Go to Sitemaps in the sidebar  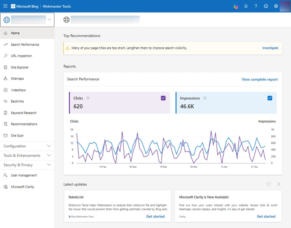point(17,79)
